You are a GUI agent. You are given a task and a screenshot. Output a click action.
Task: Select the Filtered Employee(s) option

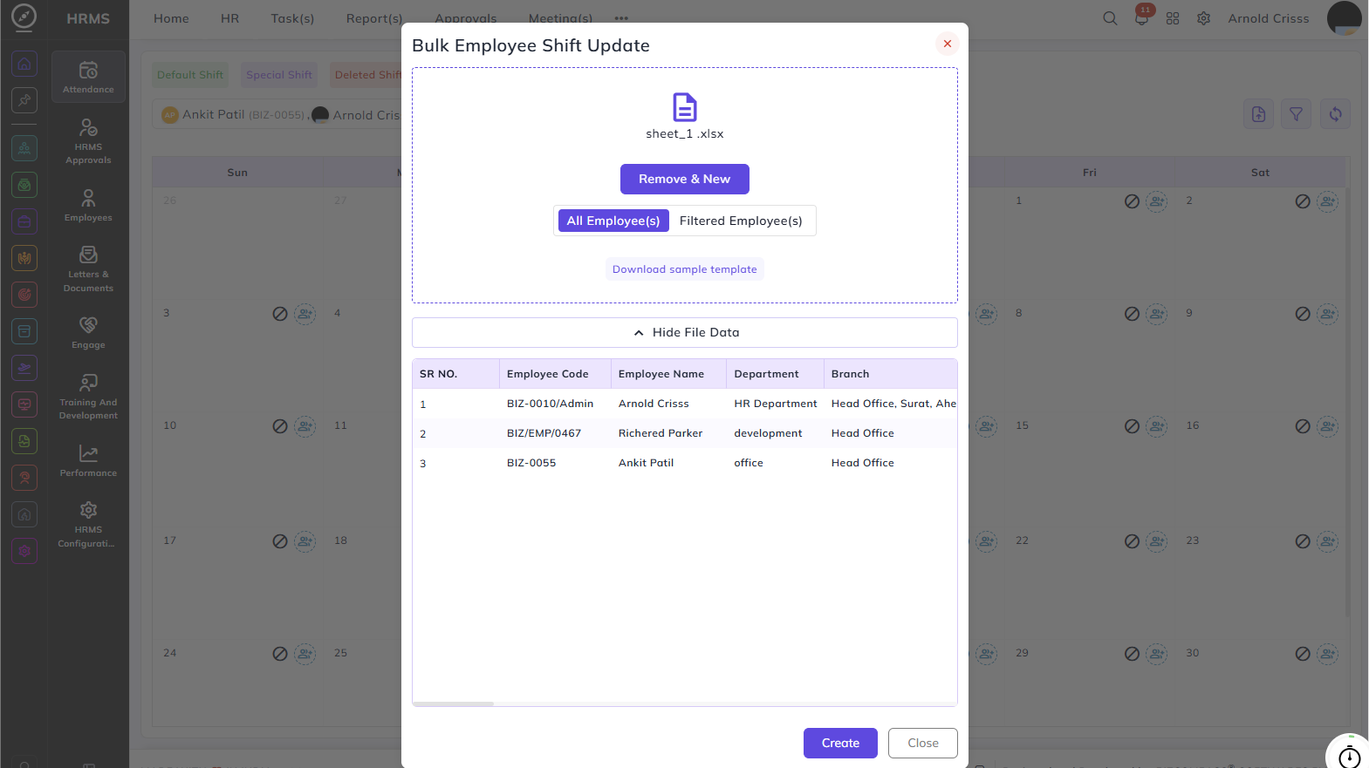[x=741, y=221]
